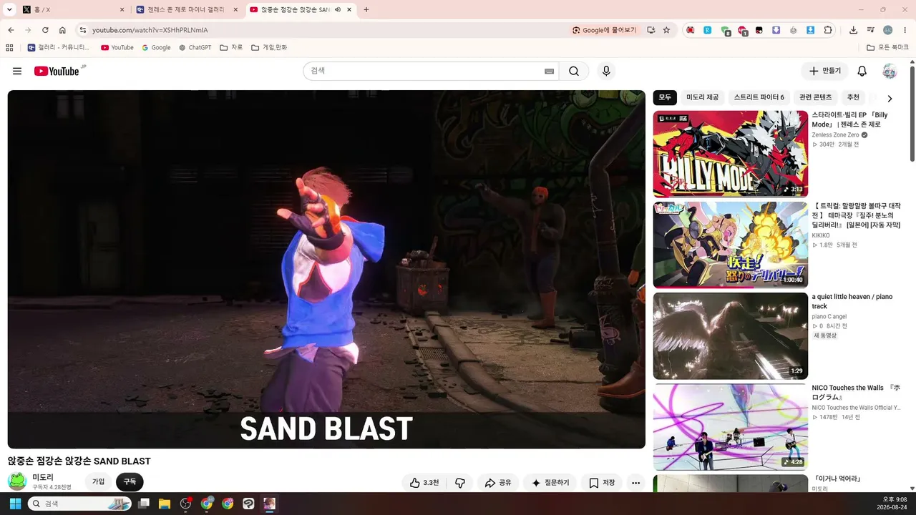This screenshot has width=916, height=515.
Task: Open a quiet little heaven piano thumbnail
Action: [730, 336]
